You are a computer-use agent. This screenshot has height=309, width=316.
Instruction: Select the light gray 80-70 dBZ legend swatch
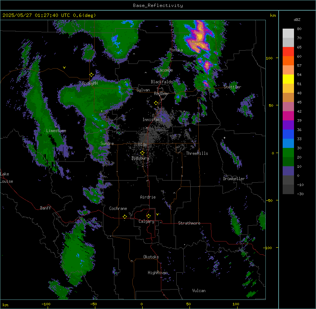[288, 33]
